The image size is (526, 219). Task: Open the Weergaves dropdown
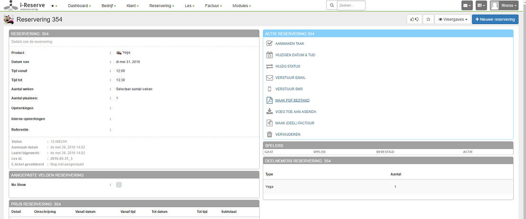453,19
